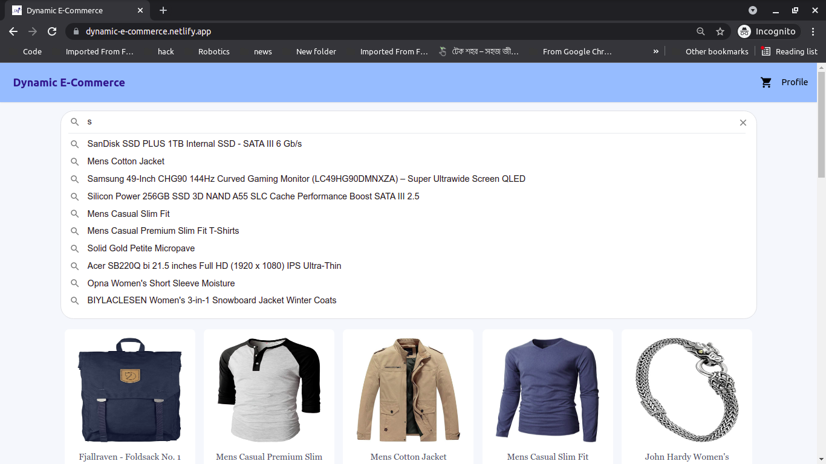Click search icon beside BIYLACLESEN suggestion
Image resolution: width=826 pixels, height=464 pixels.
tap(75, 301)
